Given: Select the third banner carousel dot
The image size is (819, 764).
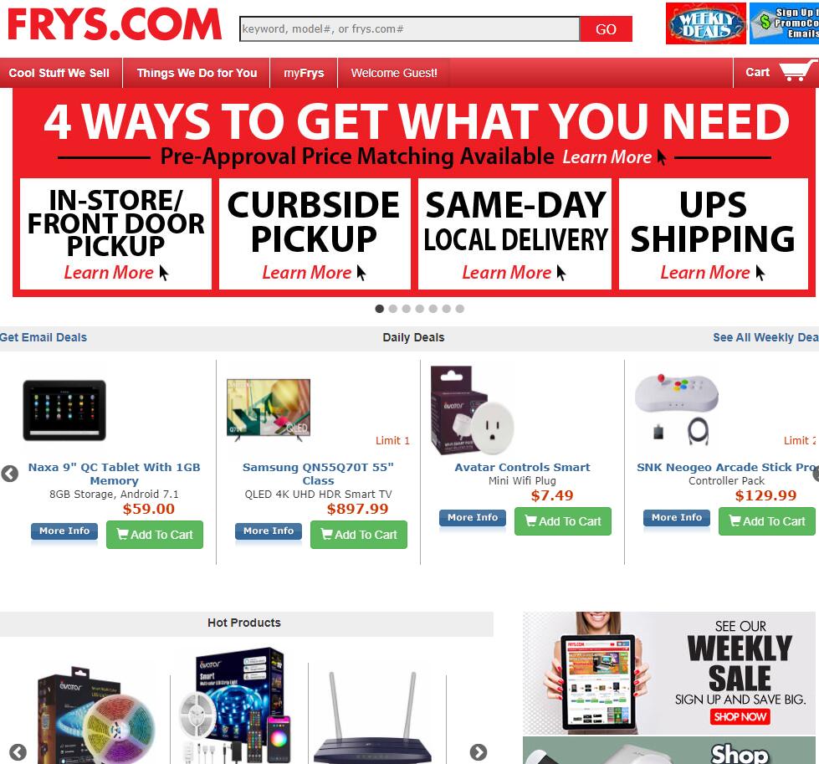Looking at the screenshot, I should (407, 309).
